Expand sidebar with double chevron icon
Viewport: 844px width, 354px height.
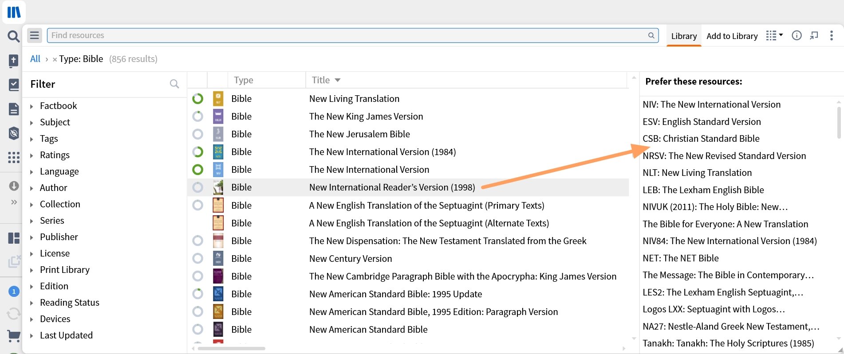pos(14,202)
